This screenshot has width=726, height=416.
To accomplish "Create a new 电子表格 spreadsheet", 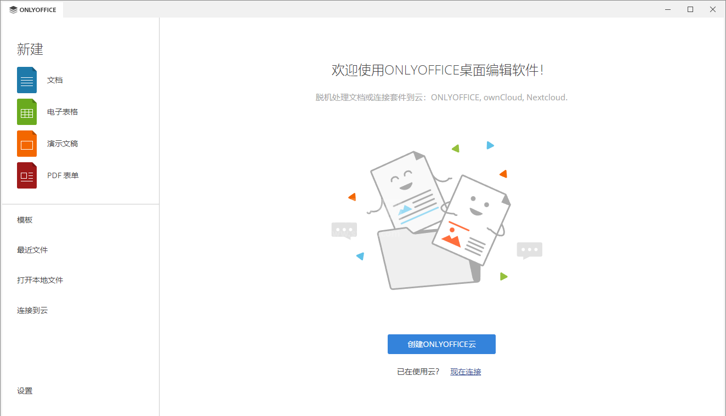I will click(x=63, y=112).
